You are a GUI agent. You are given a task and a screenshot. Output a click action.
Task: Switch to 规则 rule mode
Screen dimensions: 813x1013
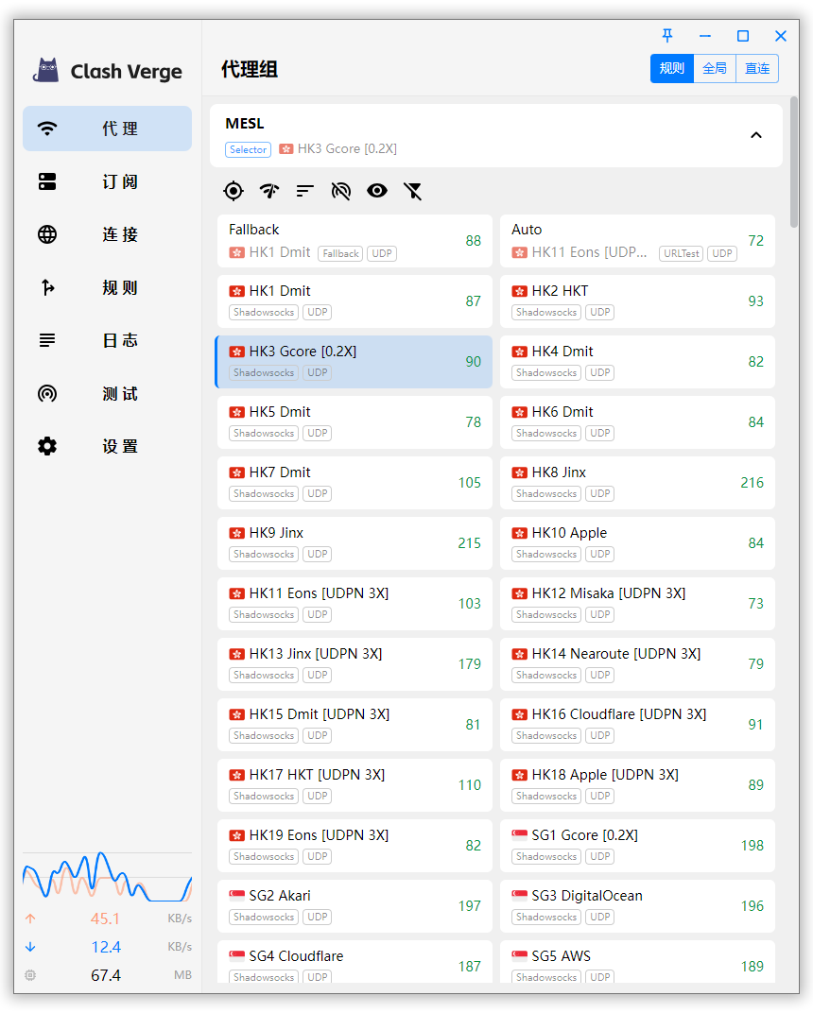coord(672,68)
